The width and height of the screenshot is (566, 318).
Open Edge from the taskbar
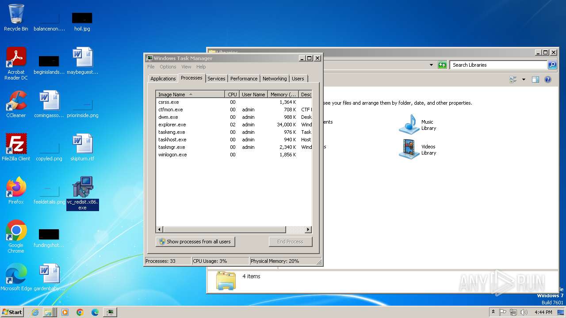coord(95,312)
